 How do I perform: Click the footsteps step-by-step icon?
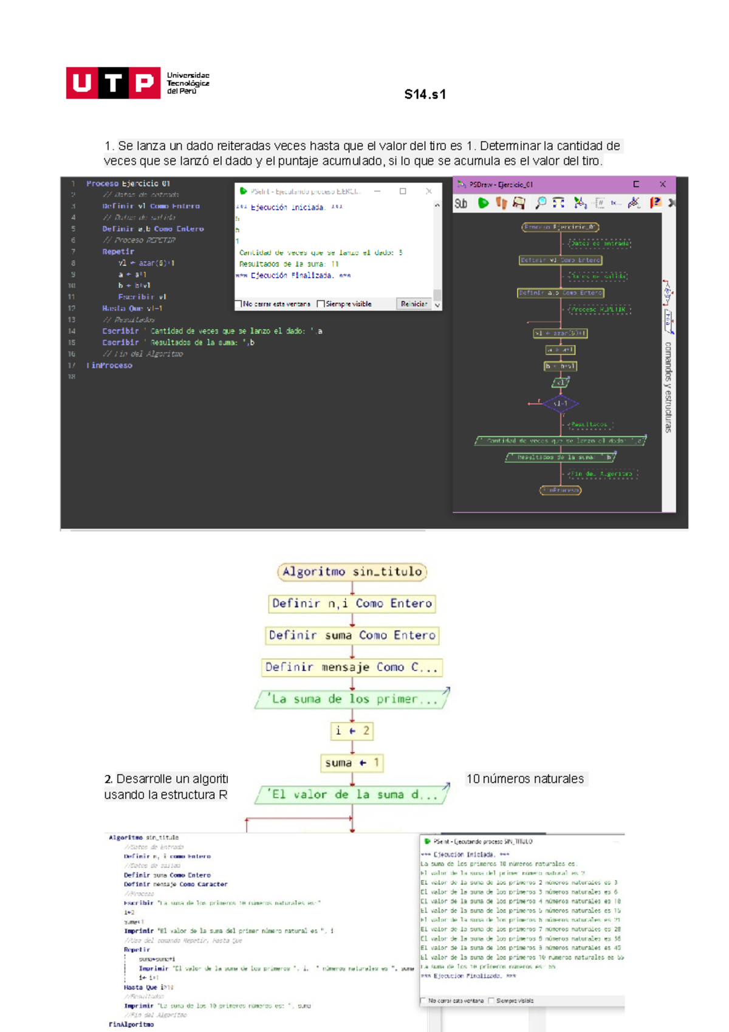501,203
